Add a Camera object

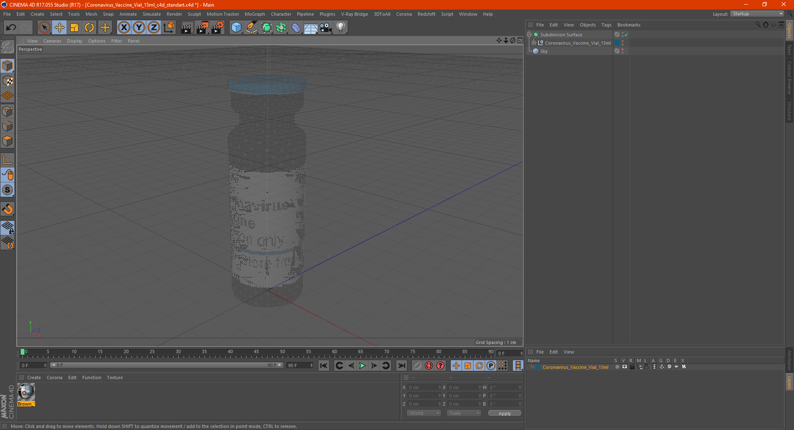click(x=326, y=28)
